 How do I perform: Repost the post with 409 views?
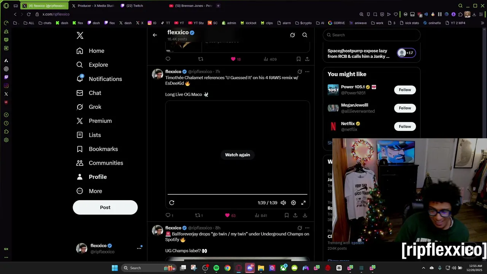point(201,59)
